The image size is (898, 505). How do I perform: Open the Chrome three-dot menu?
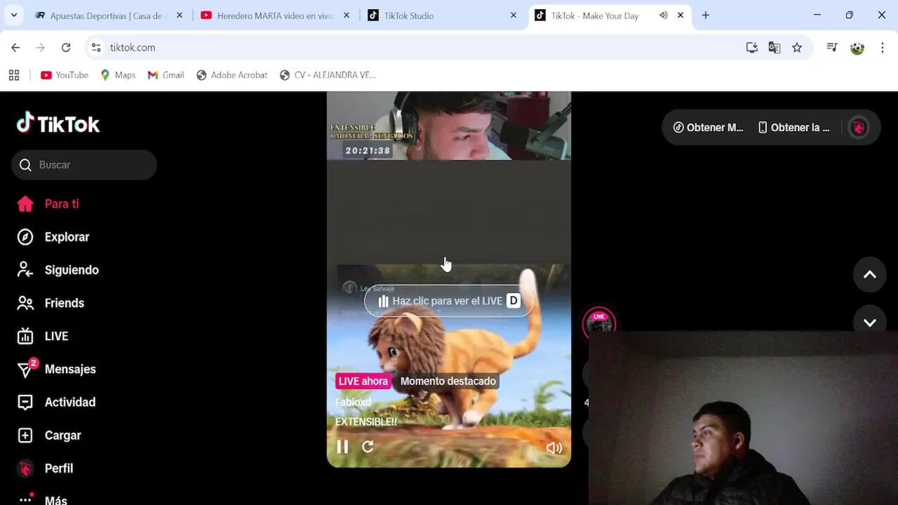pyautogui.click(x=883, y=48)
